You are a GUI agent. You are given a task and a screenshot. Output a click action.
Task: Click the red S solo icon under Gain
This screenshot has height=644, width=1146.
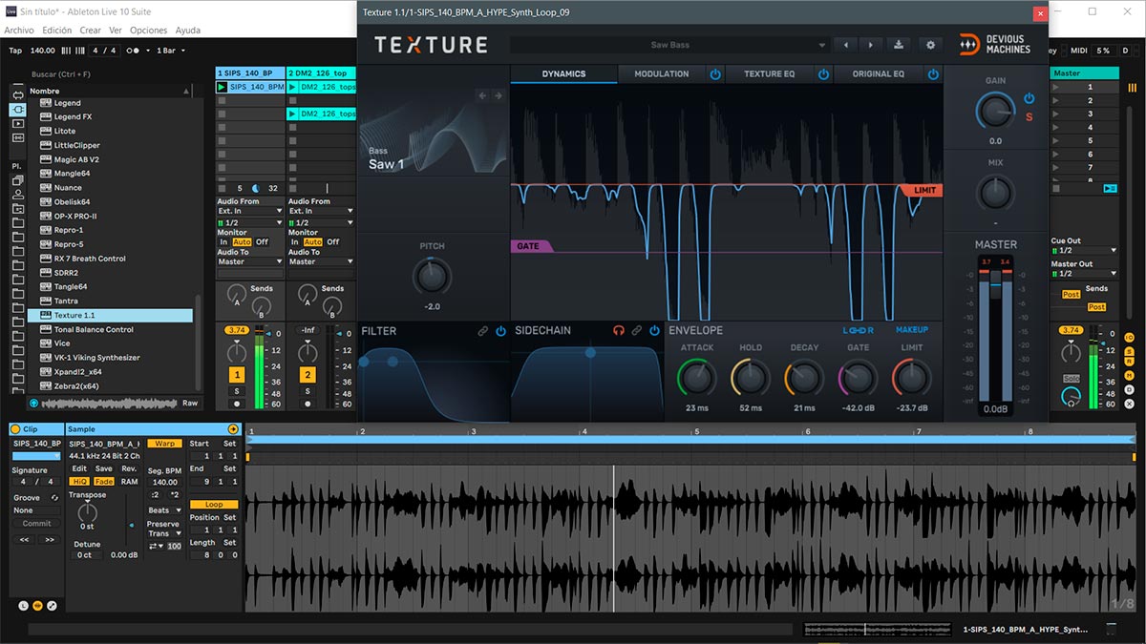(1029, 117)
